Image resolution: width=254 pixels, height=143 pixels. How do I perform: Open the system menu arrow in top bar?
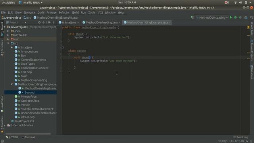[x=250, y=2]
